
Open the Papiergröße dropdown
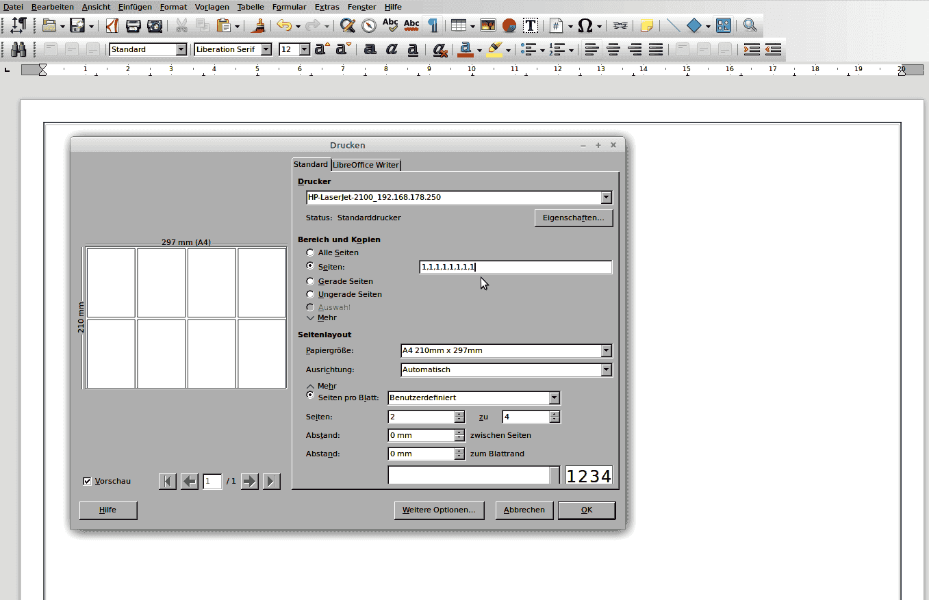(x=606, y=350)
